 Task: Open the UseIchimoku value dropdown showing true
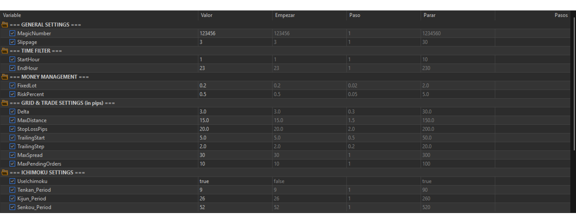pos(234,181)
